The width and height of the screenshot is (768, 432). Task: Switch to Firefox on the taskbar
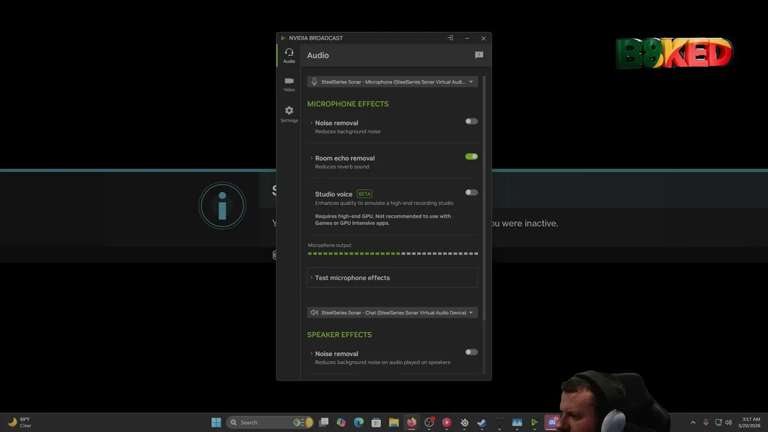point(412,422)
